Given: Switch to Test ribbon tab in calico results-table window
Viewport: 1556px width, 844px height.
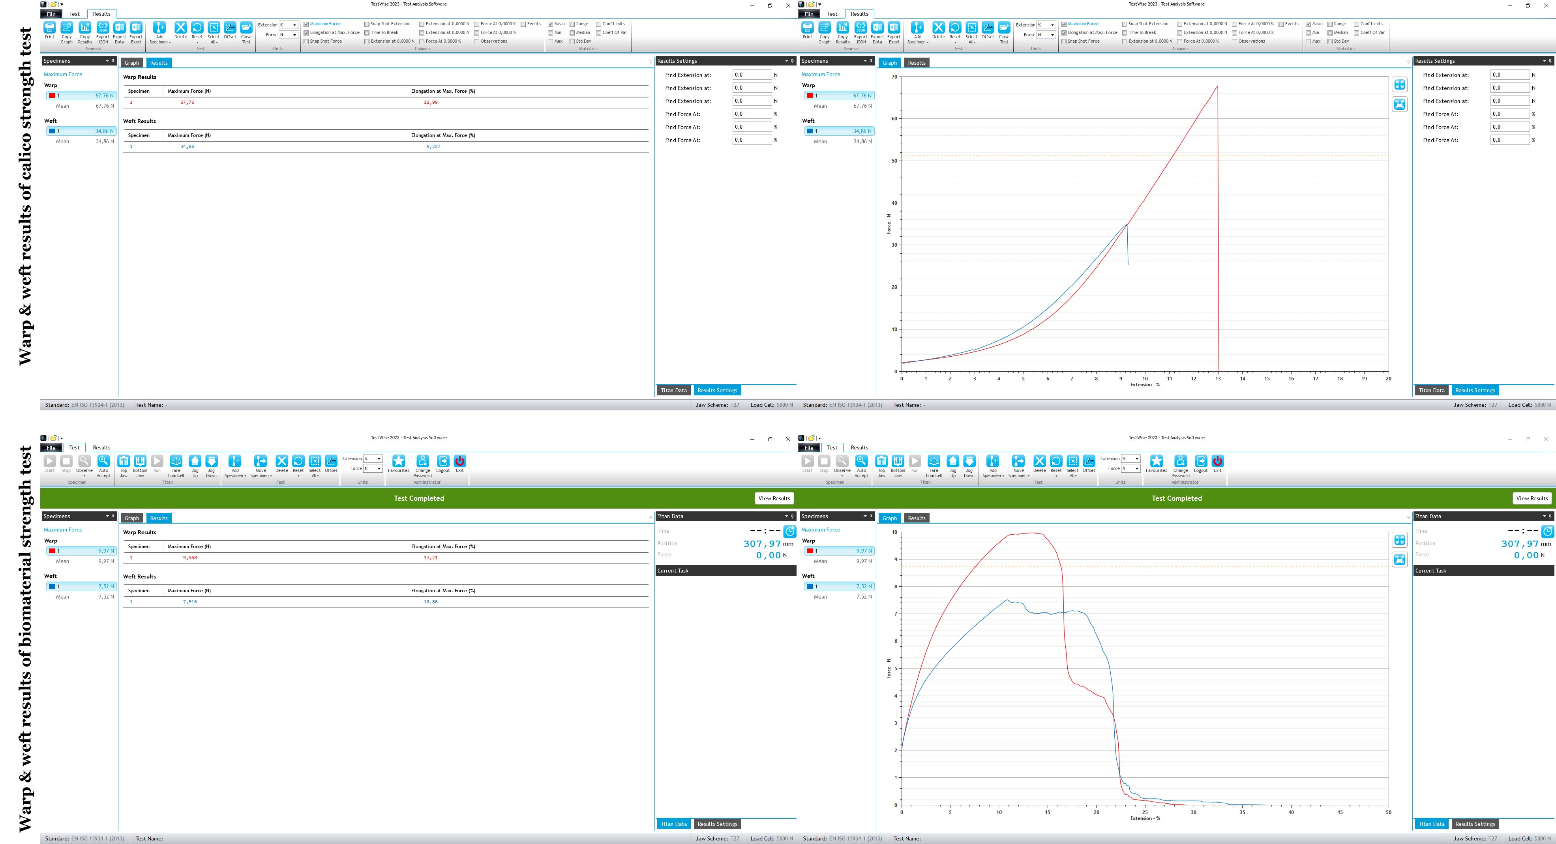Looking at the screenshot, I should point(74,14).
